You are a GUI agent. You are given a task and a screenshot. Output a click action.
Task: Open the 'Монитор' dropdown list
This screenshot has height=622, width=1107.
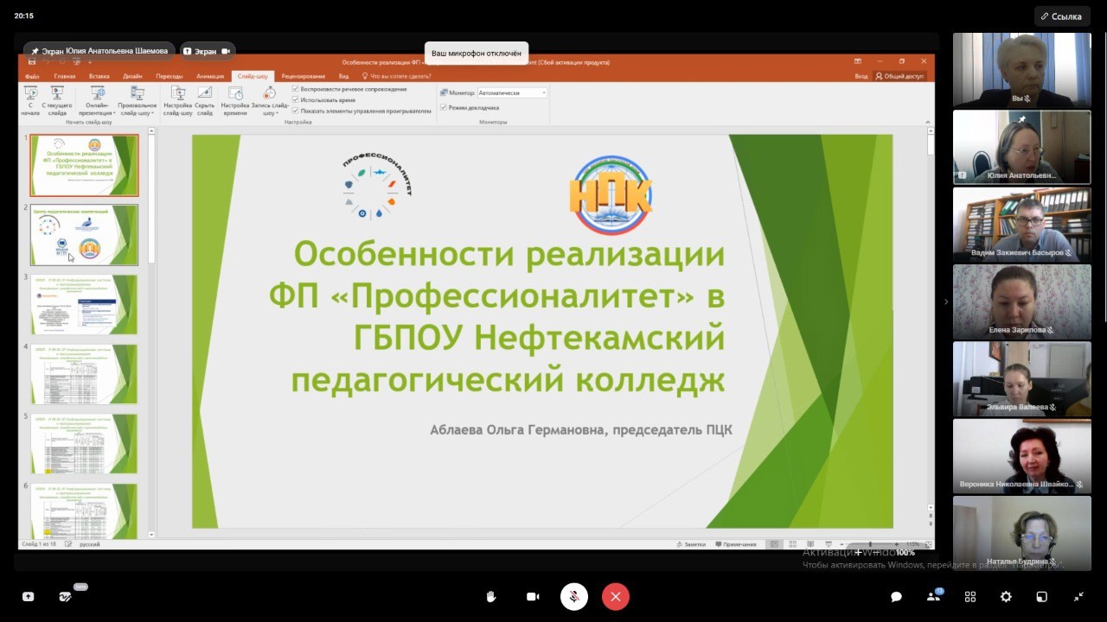coord(543,92)
